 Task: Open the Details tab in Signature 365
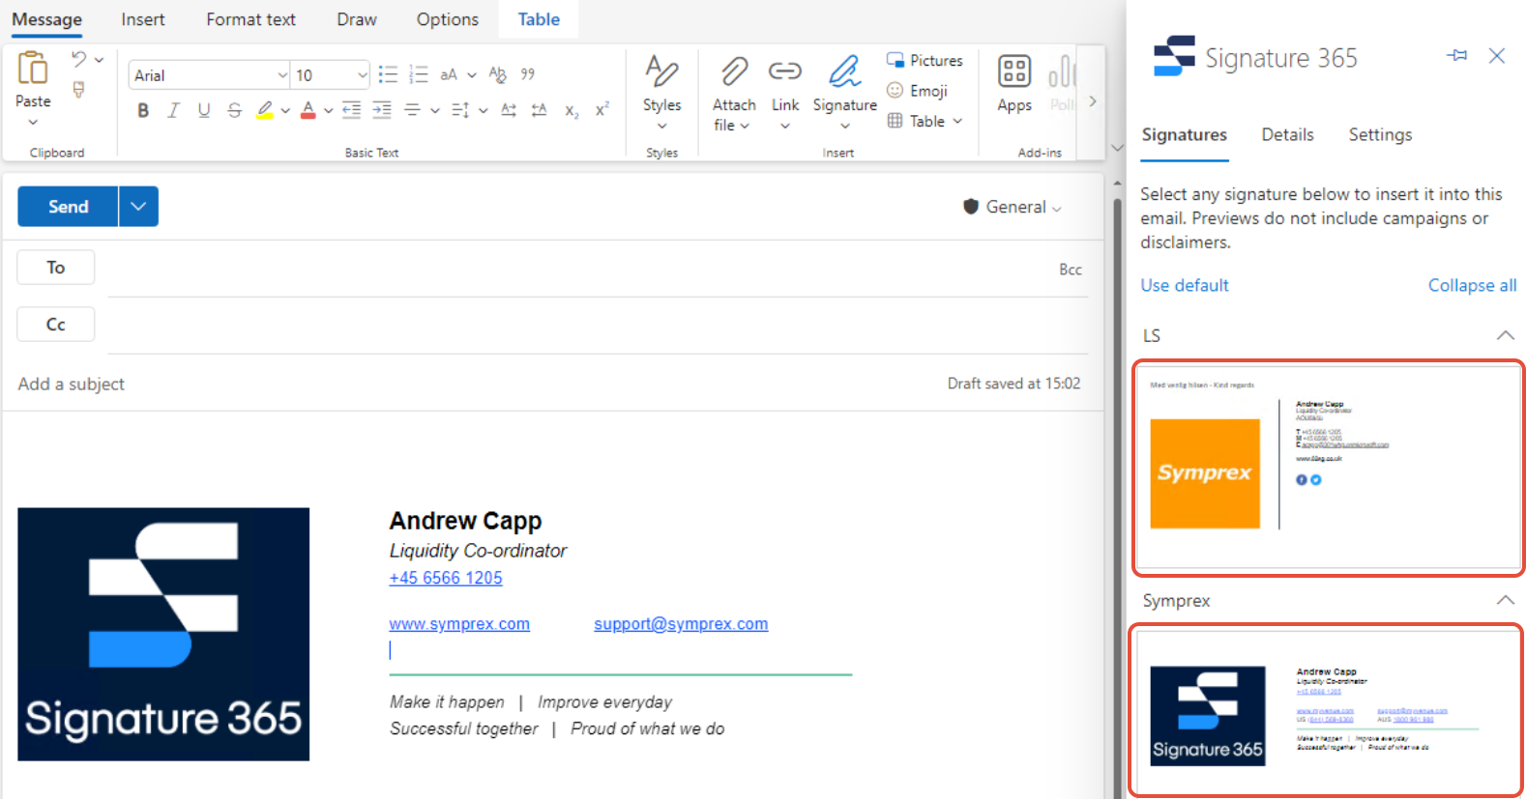point(1287,135)
